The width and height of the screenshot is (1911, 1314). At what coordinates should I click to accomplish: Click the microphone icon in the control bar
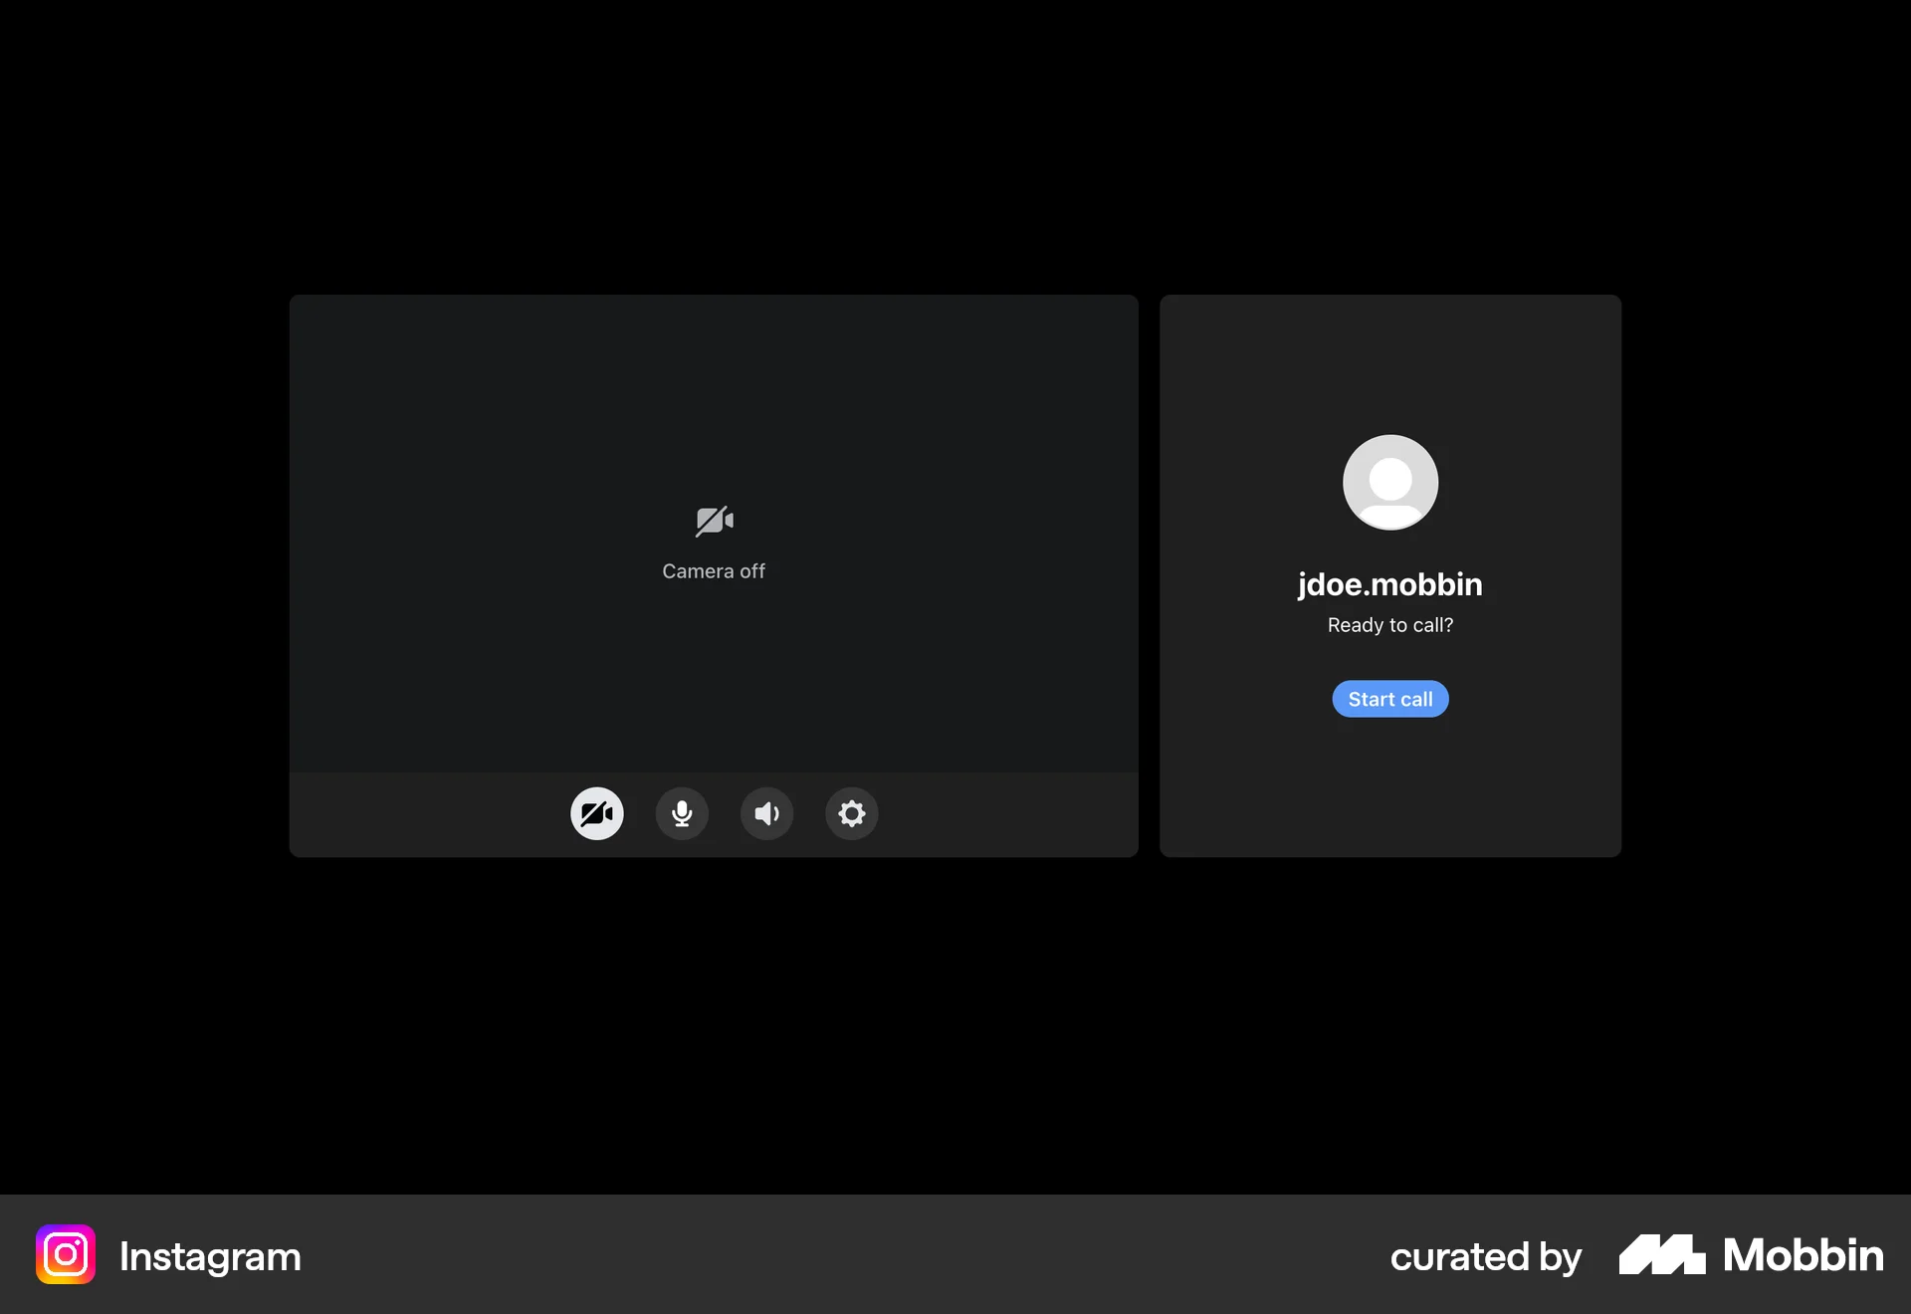(x=681, y=813)
